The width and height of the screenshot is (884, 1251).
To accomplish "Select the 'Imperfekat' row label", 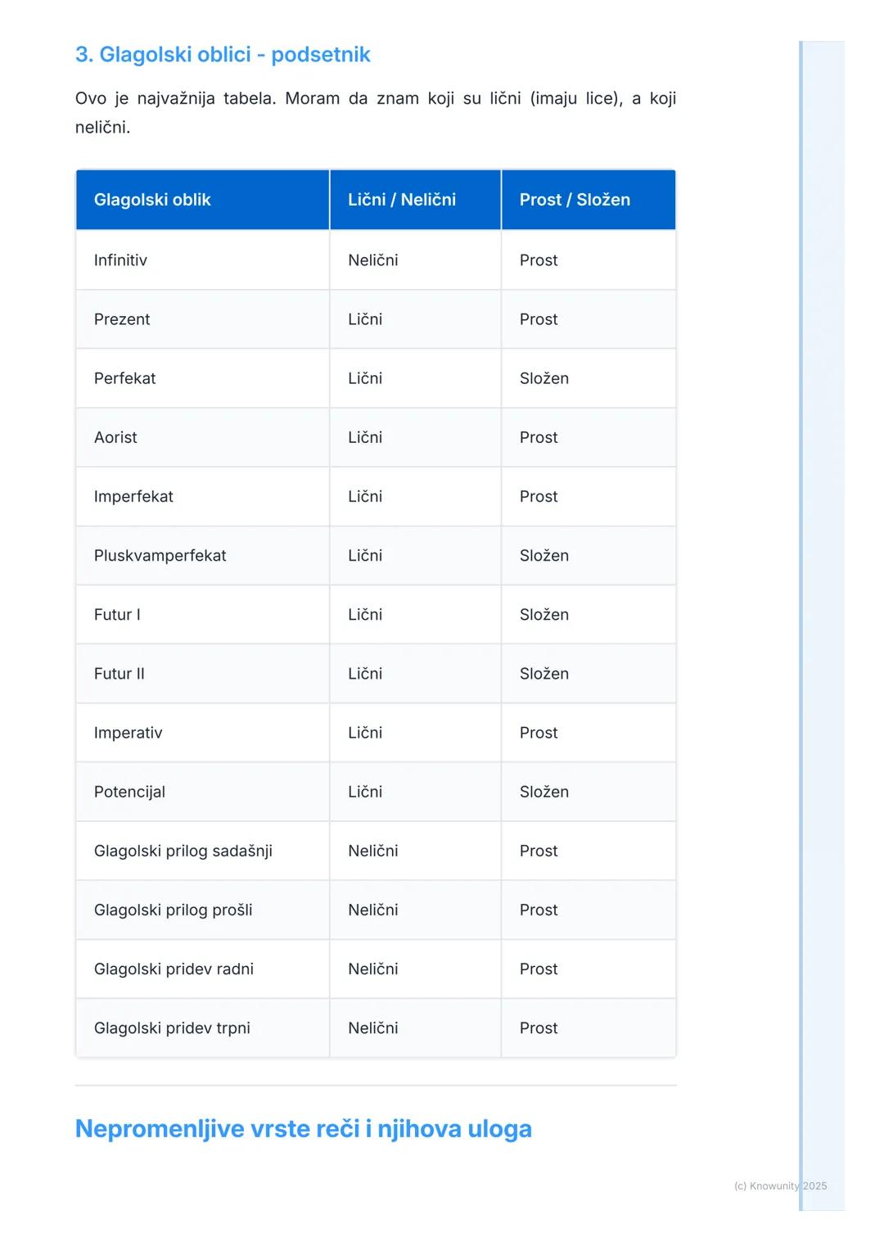I will [133, 496].
